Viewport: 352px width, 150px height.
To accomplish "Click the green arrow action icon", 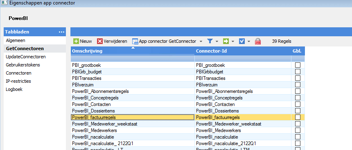I will (226, 41).
